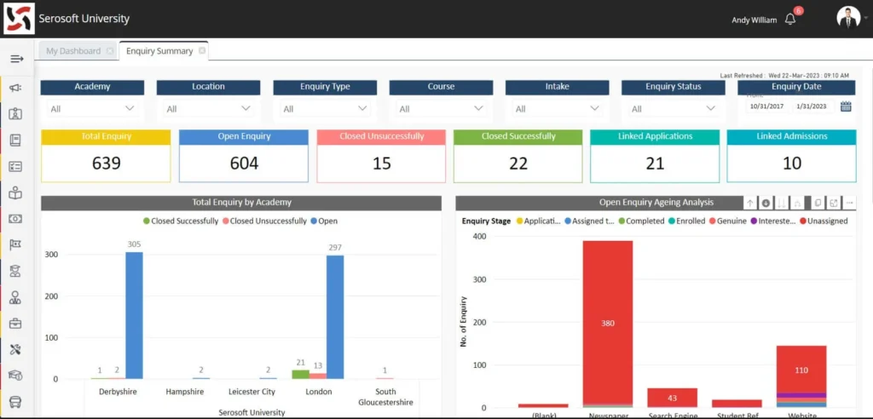This screenshot has height=419, width=873.
Task: Click the drill up arrow icon
Action: [750, 203]
